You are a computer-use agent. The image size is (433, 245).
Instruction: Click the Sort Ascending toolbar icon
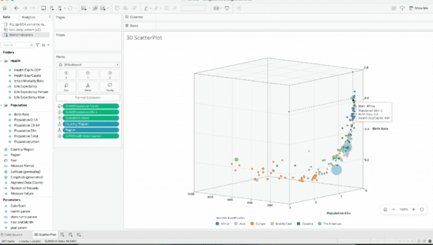tap(126, 8)
